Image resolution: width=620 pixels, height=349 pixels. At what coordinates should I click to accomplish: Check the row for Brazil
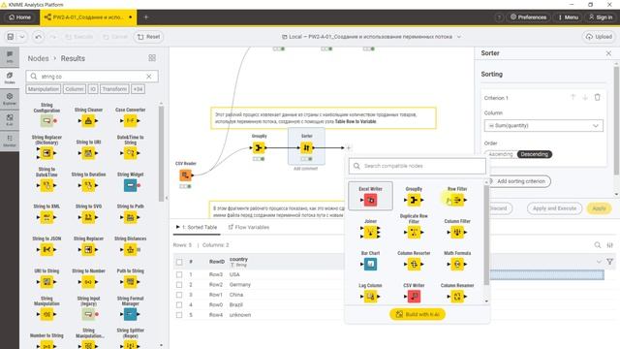tap(179, 304)
